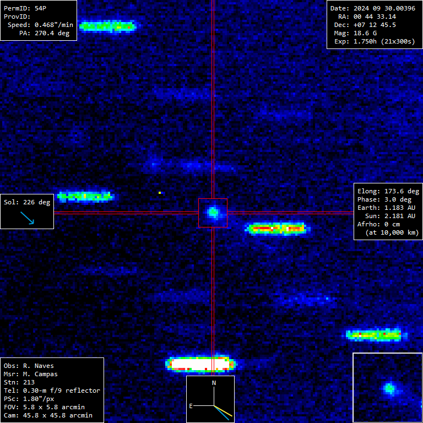
Task: Click the ProvID label
Action: [17, 17]
